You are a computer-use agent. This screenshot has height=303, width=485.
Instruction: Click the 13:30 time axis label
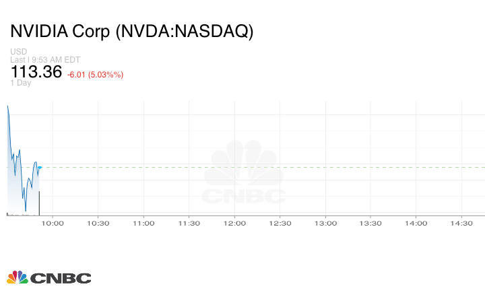pyautogui.click(x=370, y=223)
